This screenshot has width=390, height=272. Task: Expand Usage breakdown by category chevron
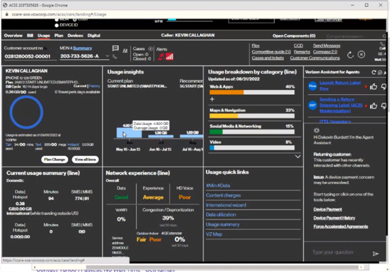point(298,156)
